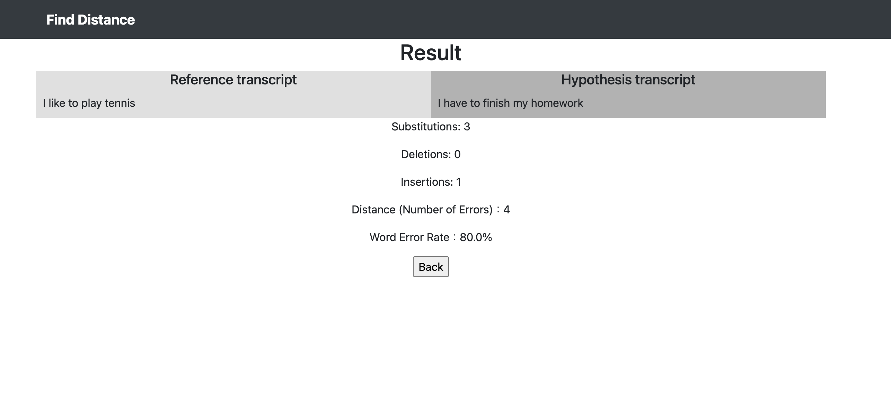
Task: Click the Distance (Number of Errors) line
Action: pyautogui.click(x=431, y=209)
